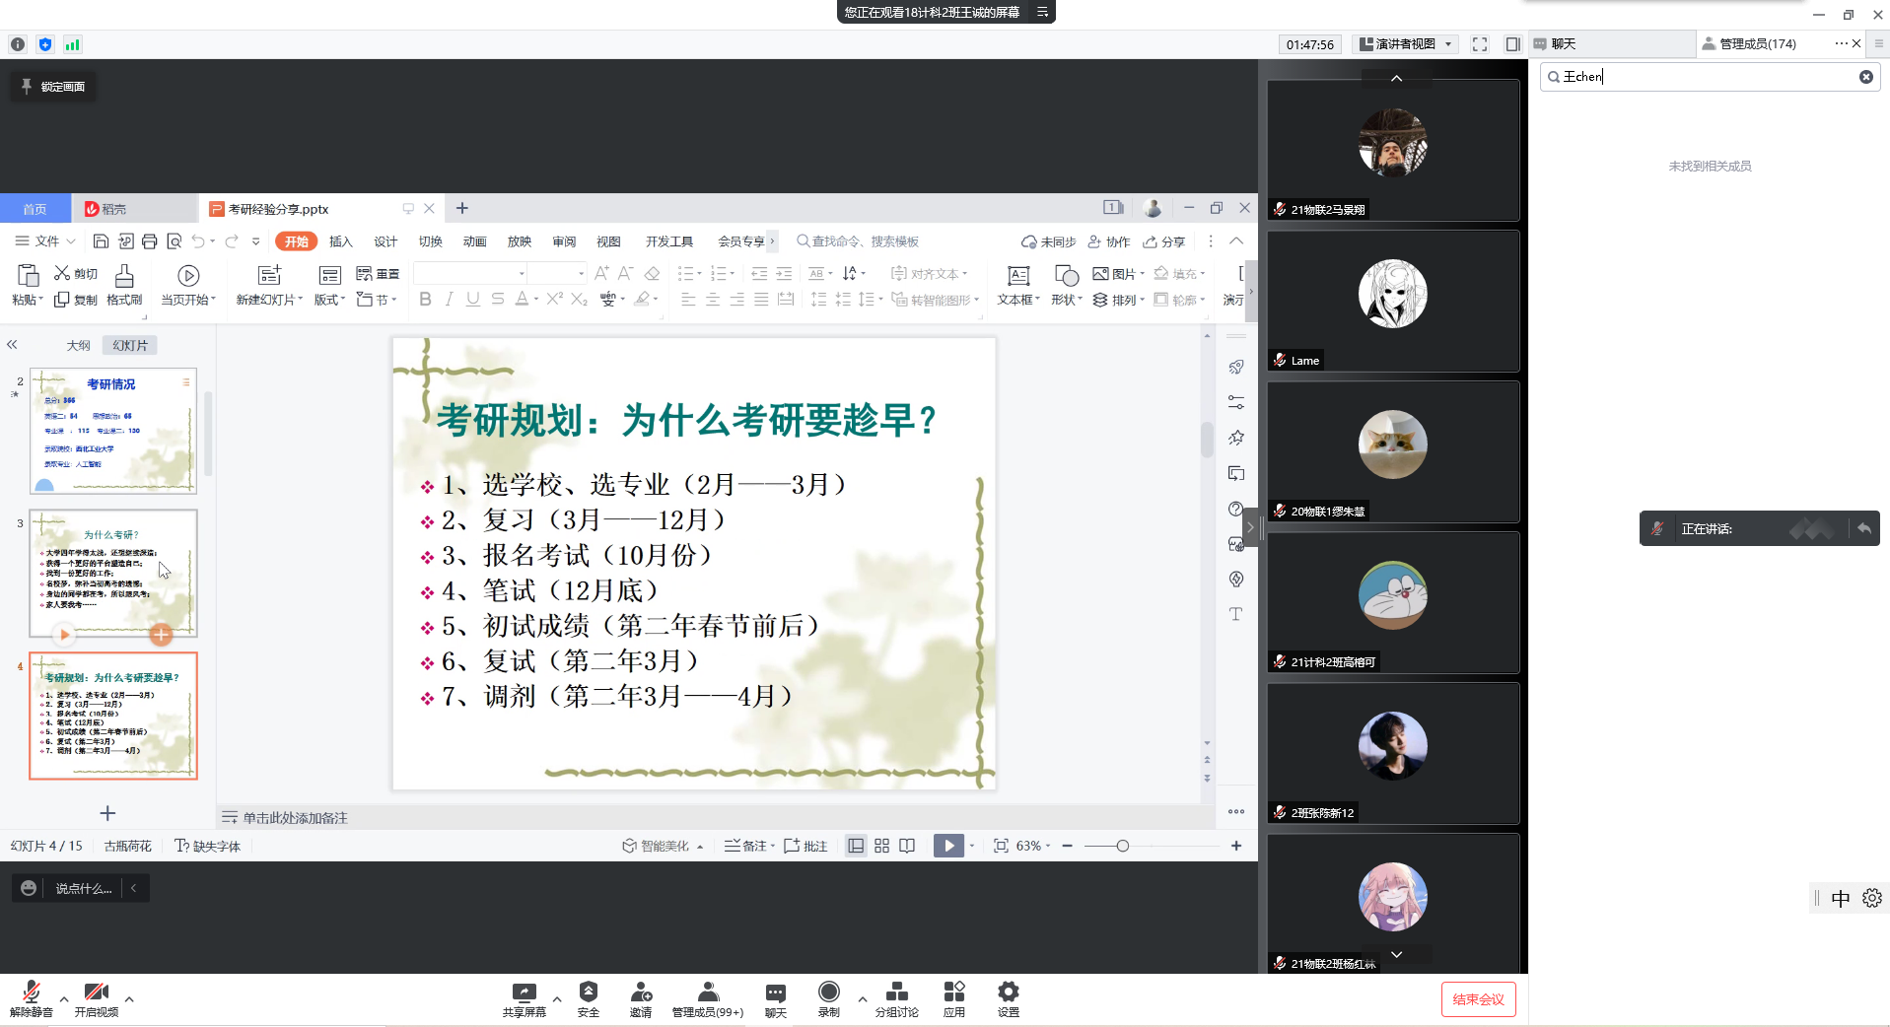The width and height of the screenshot is (1890, 1027).
Task: Select slide 3 thumbnail
Action: (x=113, y=573)
